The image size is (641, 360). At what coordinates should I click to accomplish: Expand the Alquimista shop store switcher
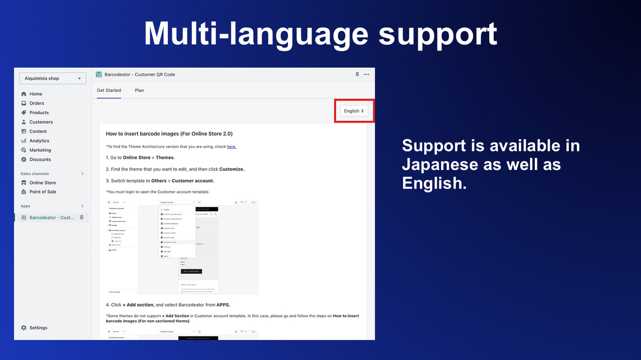click(52, 78)
